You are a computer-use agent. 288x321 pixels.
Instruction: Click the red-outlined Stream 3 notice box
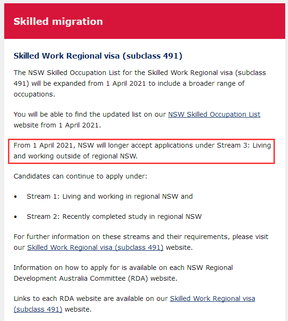point(141,151)
